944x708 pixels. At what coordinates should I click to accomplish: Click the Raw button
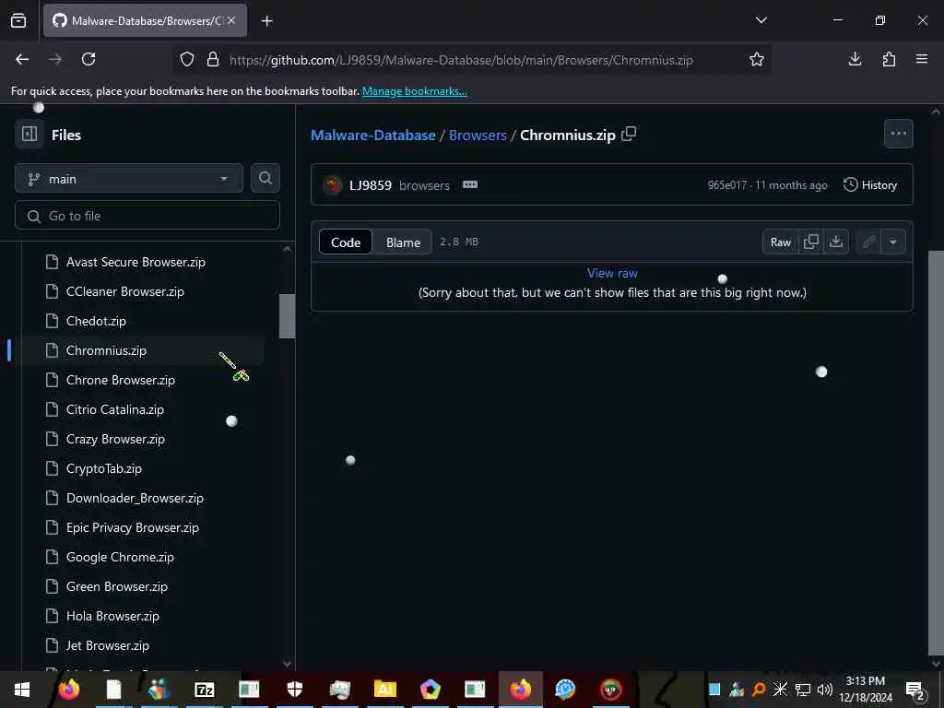tap(780, 242)
